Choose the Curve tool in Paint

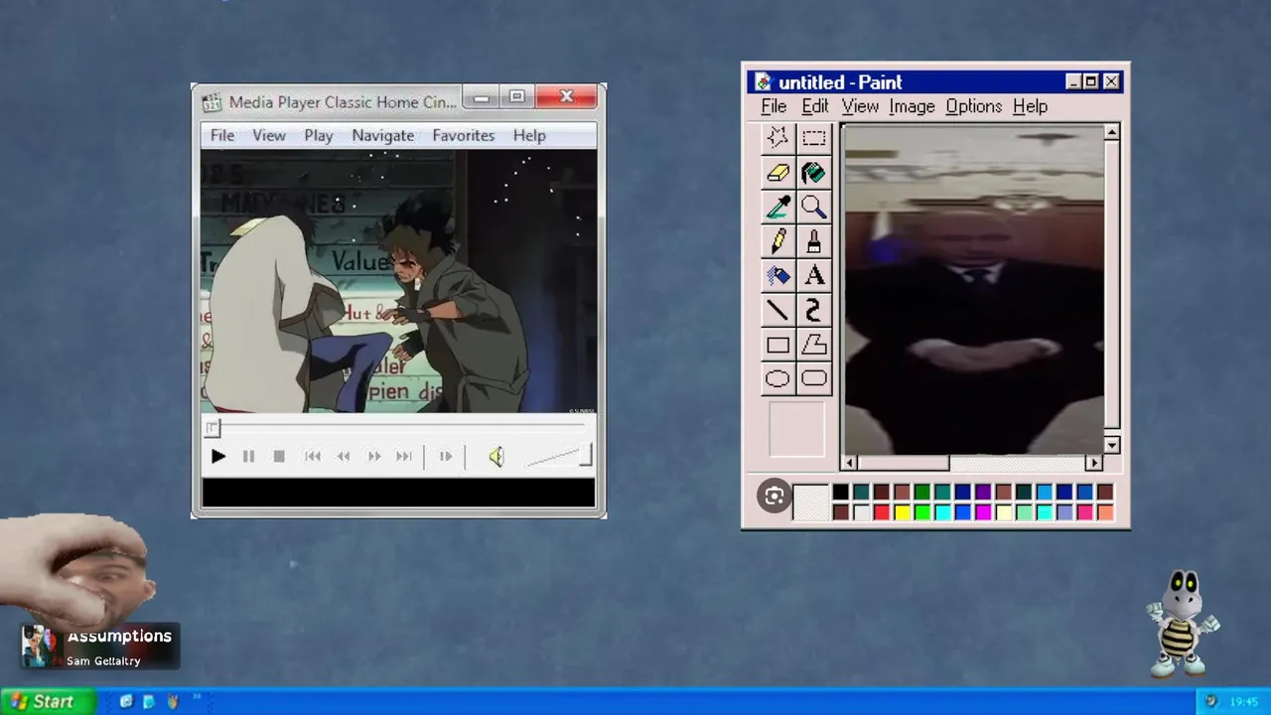click(x=814, y=311)
